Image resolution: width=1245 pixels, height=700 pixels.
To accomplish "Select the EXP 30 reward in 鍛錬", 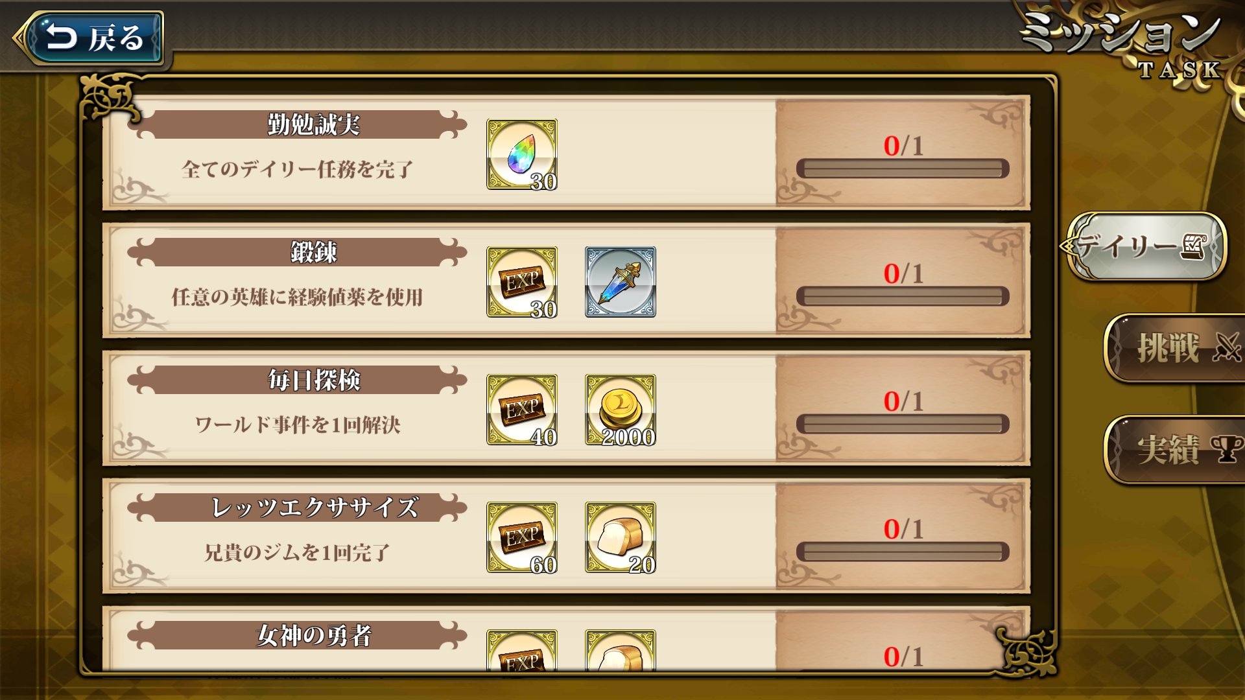I will (x=522, y=282).
